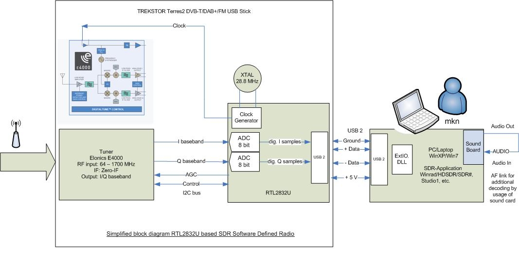Click the large RF input arrow
The height and width of the screenshot is (259, 519).
point(28,162)
